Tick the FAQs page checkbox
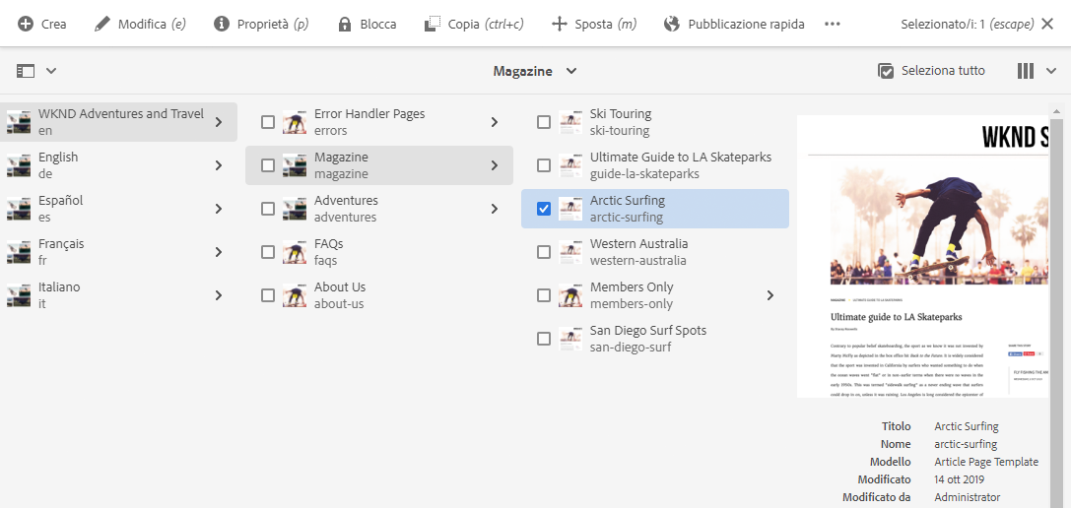This screenshot has height=508, width=1071. point(268,252)
